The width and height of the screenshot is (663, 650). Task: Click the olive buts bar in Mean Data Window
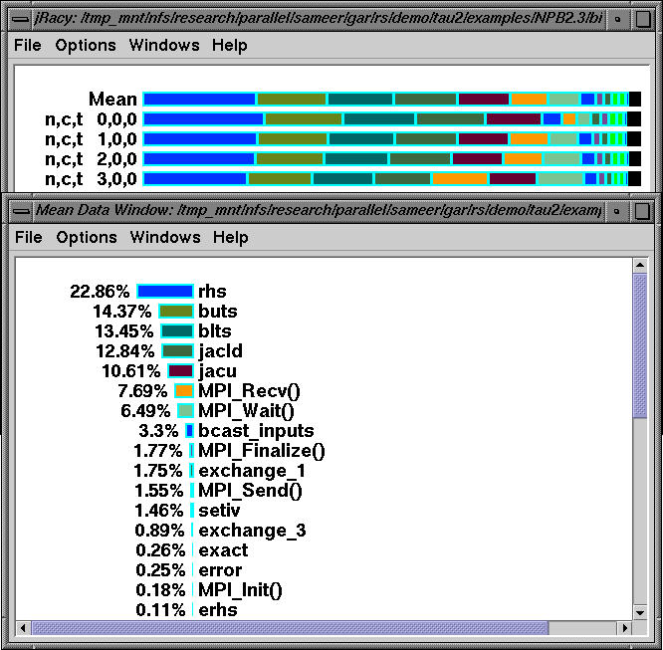176,311
